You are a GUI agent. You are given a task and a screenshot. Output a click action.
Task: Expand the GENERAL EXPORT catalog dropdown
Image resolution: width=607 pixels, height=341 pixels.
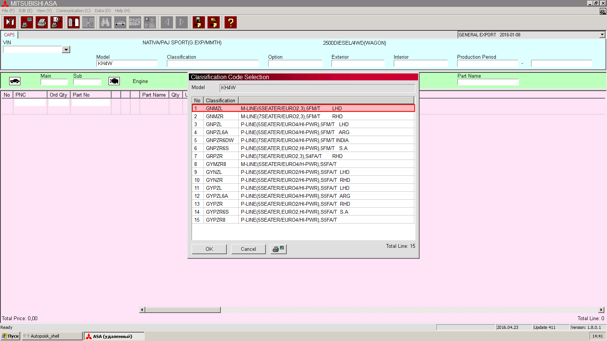coord(602,34)
